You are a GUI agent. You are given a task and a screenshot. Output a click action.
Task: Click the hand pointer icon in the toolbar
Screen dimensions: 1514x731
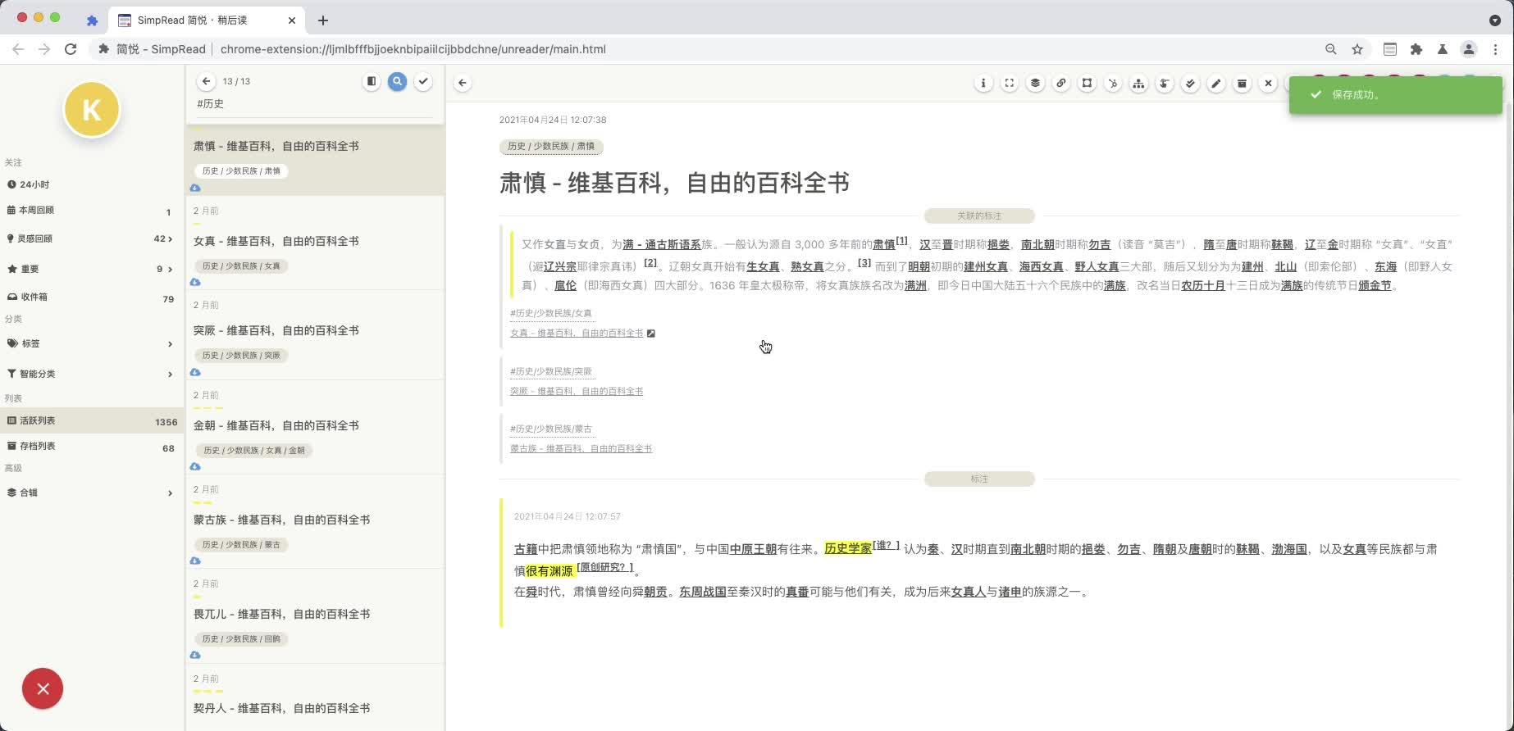coord(1165,83)
